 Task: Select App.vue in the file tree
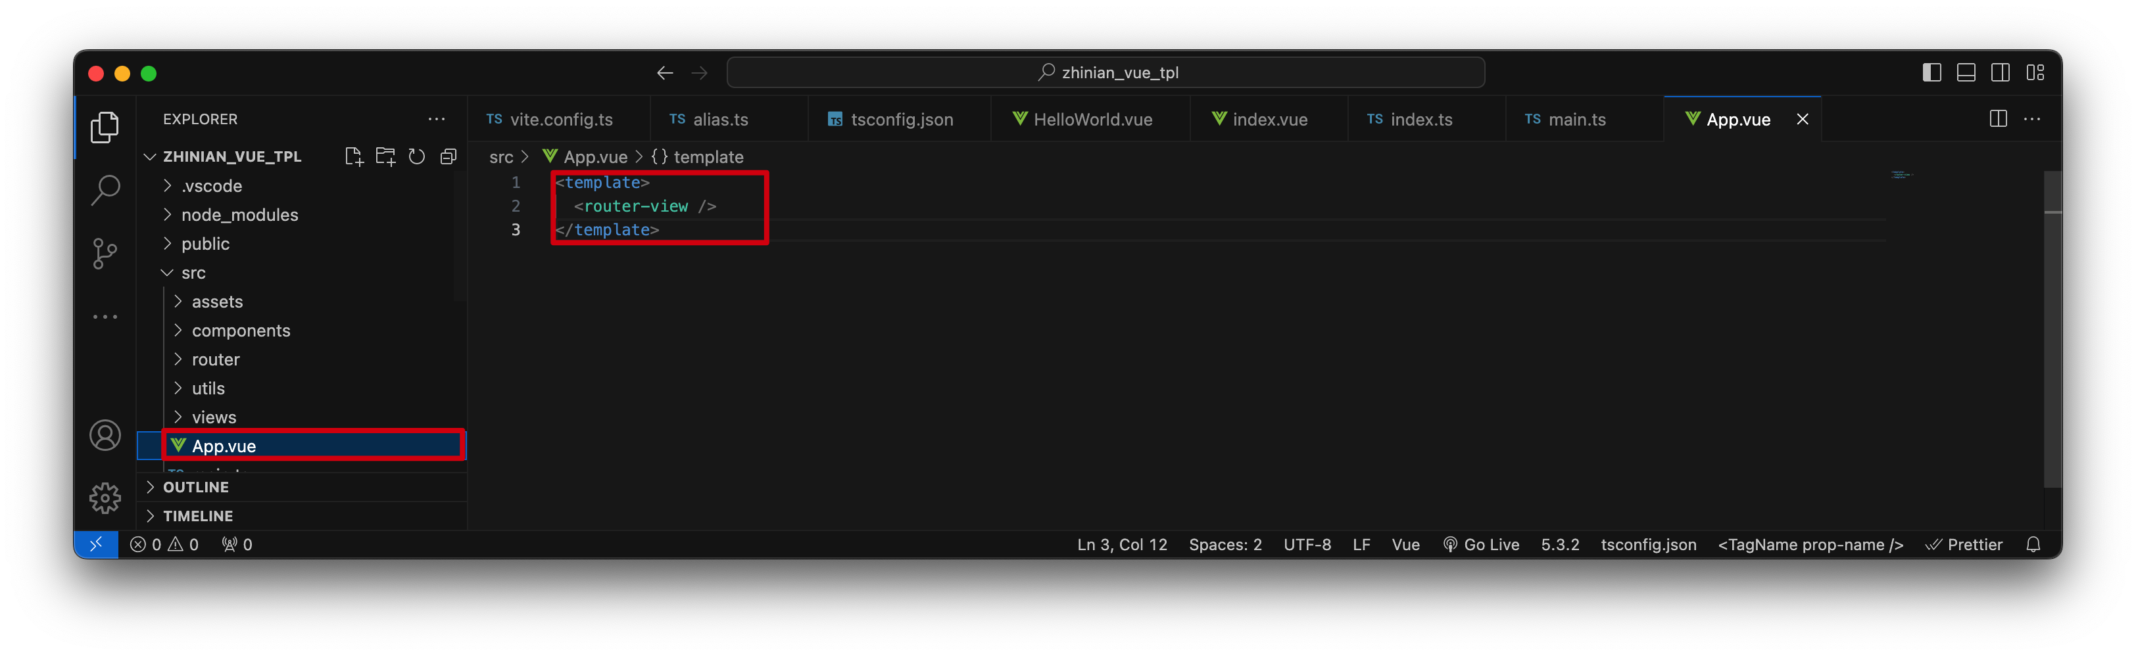point(303,446)
